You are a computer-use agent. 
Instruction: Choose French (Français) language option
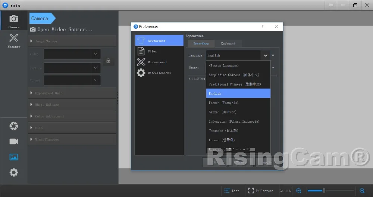(238, 103)
